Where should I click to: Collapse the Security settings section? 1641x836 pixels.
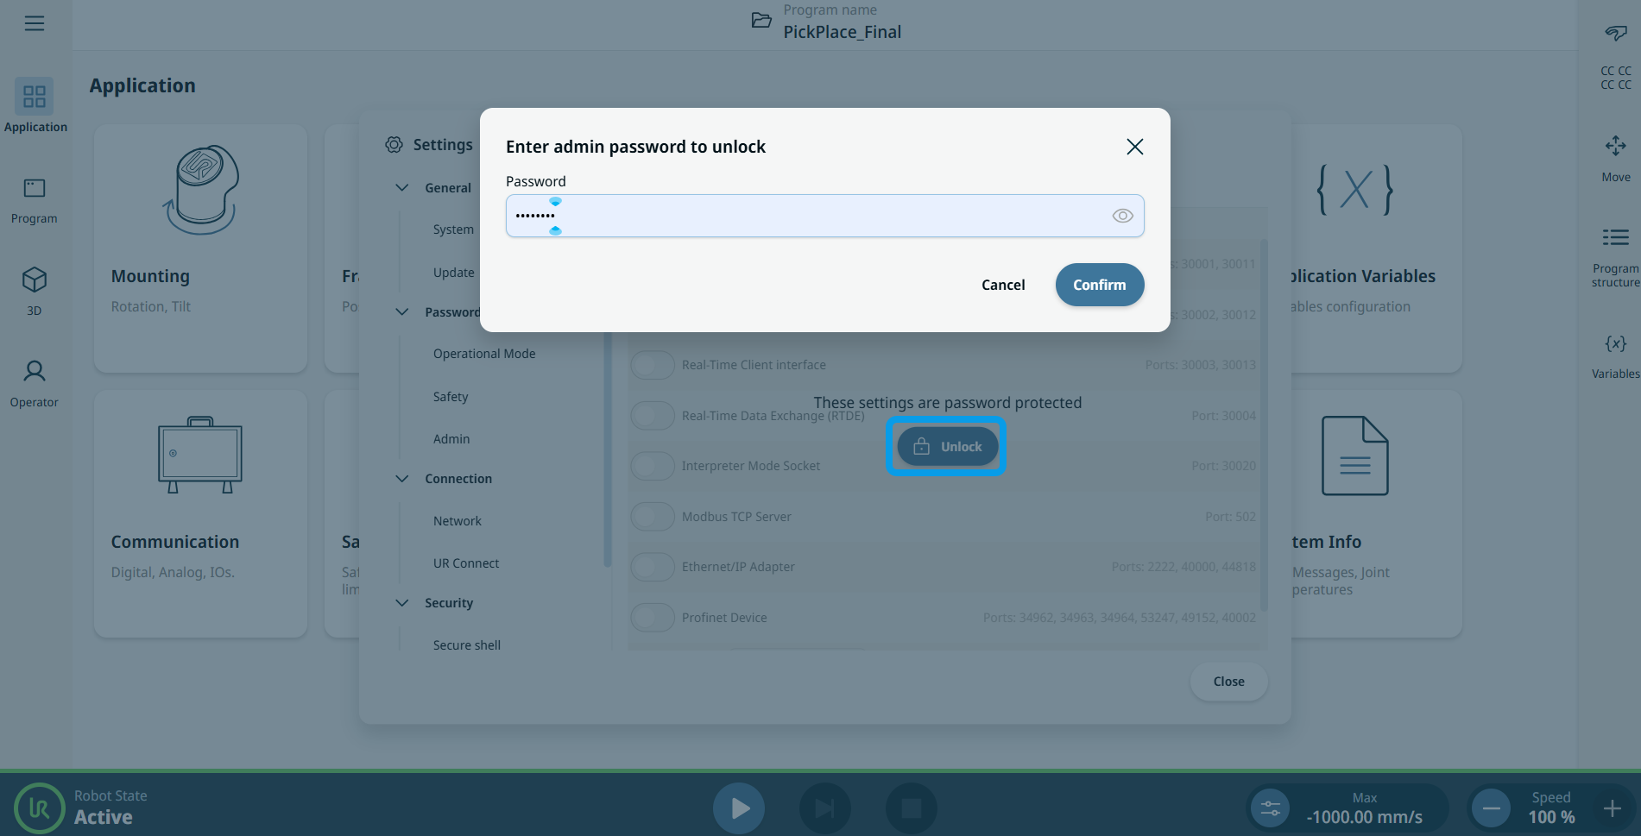pos(402,603)
